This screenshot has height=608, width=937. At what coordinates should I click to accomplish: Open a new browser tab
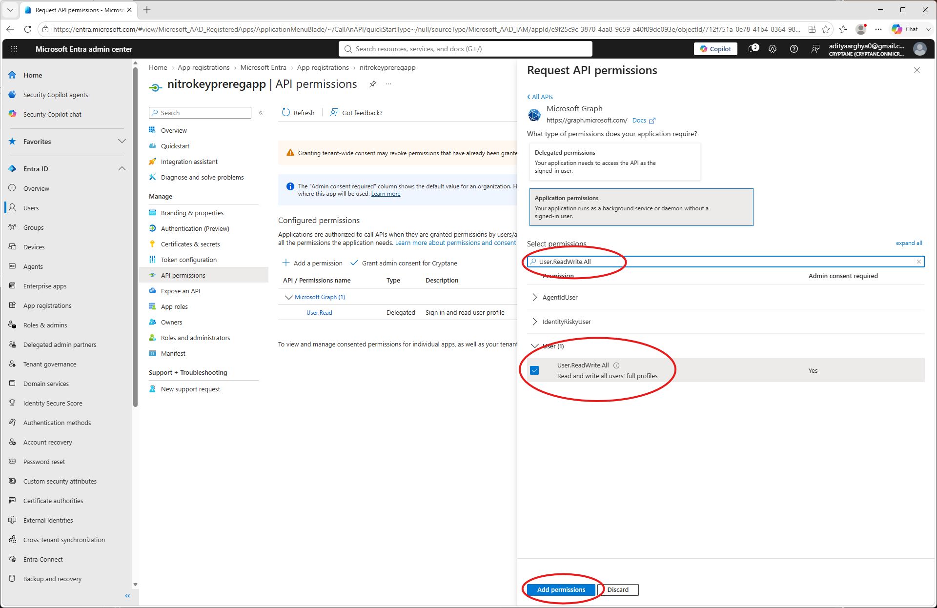147,10
